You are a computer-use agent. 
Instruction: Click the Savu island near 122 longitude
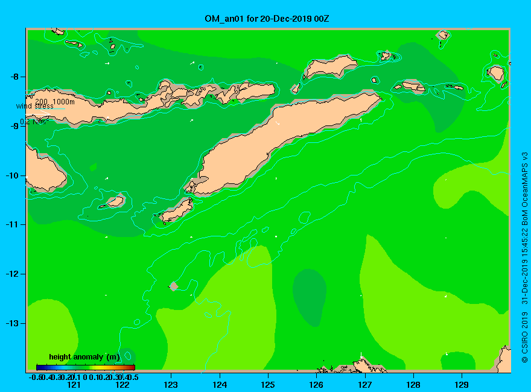(x=116, y=201)
